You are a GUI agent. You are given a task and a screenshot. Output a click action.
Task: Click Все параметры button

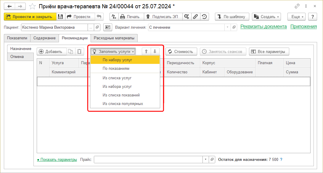pos(269,51)
